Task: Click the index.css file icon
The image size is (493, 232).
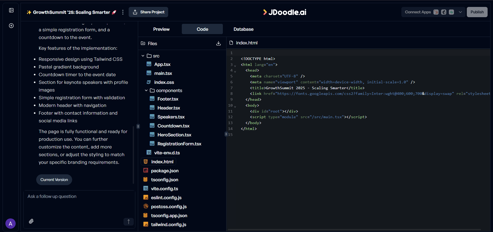Action: (149, 82)
